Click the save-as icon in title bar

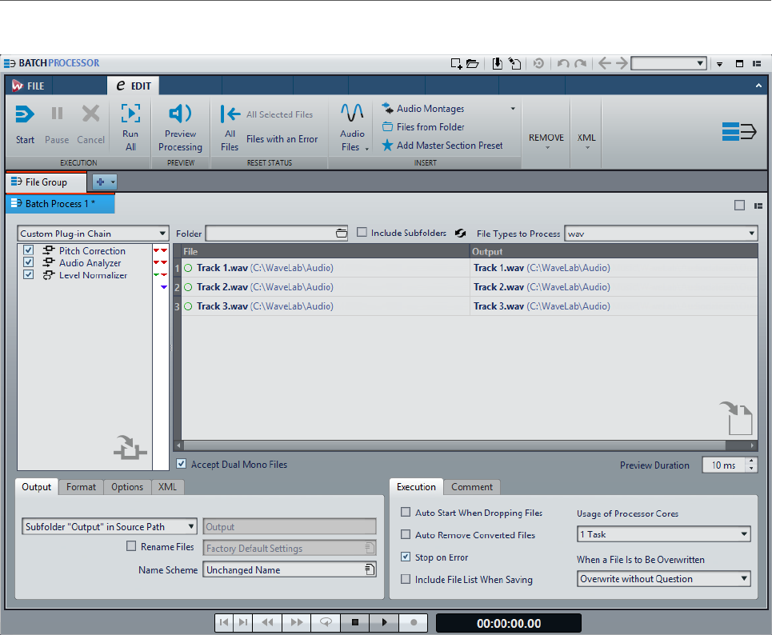(x=514, y=63)
